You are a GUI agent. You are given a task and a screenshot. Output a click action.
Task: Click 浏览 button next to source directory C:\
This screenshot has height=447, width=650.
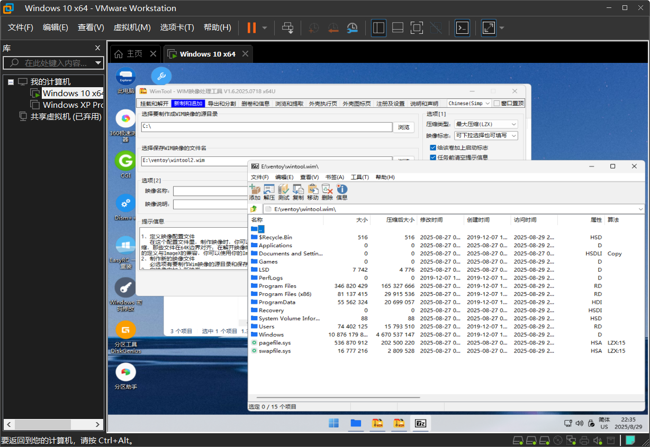403,127
